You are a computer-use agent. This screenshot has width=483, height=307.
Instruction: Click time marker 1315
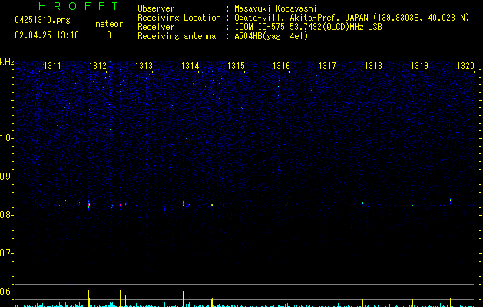[236, 66]
